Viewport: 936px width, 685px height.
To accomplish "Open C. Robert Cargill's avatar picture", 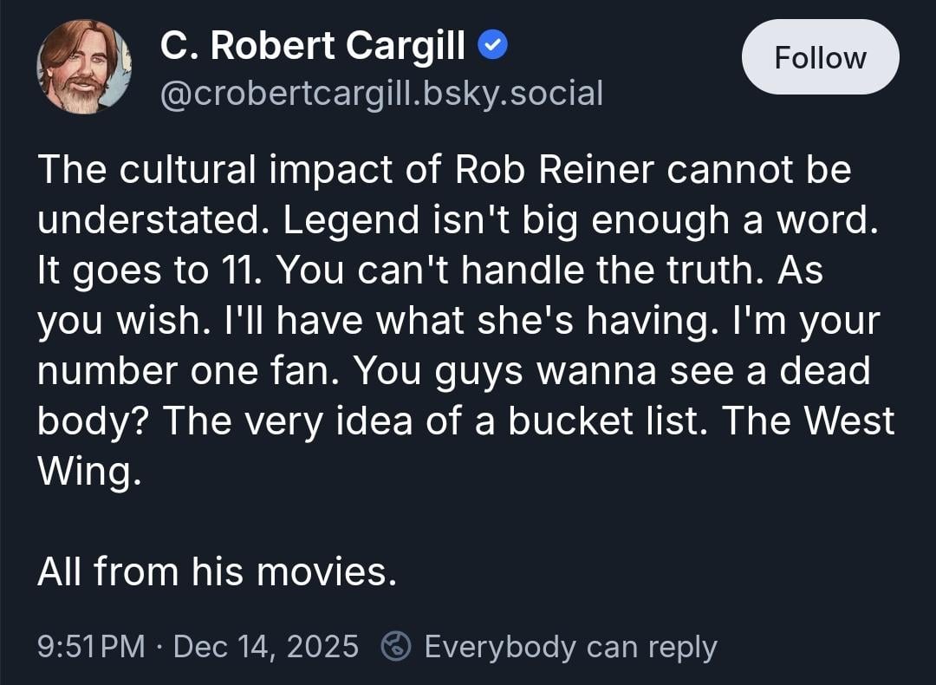I will (84, 68).
